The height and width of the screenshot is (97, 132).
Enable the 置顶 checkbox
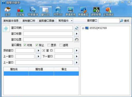(49, 45)
